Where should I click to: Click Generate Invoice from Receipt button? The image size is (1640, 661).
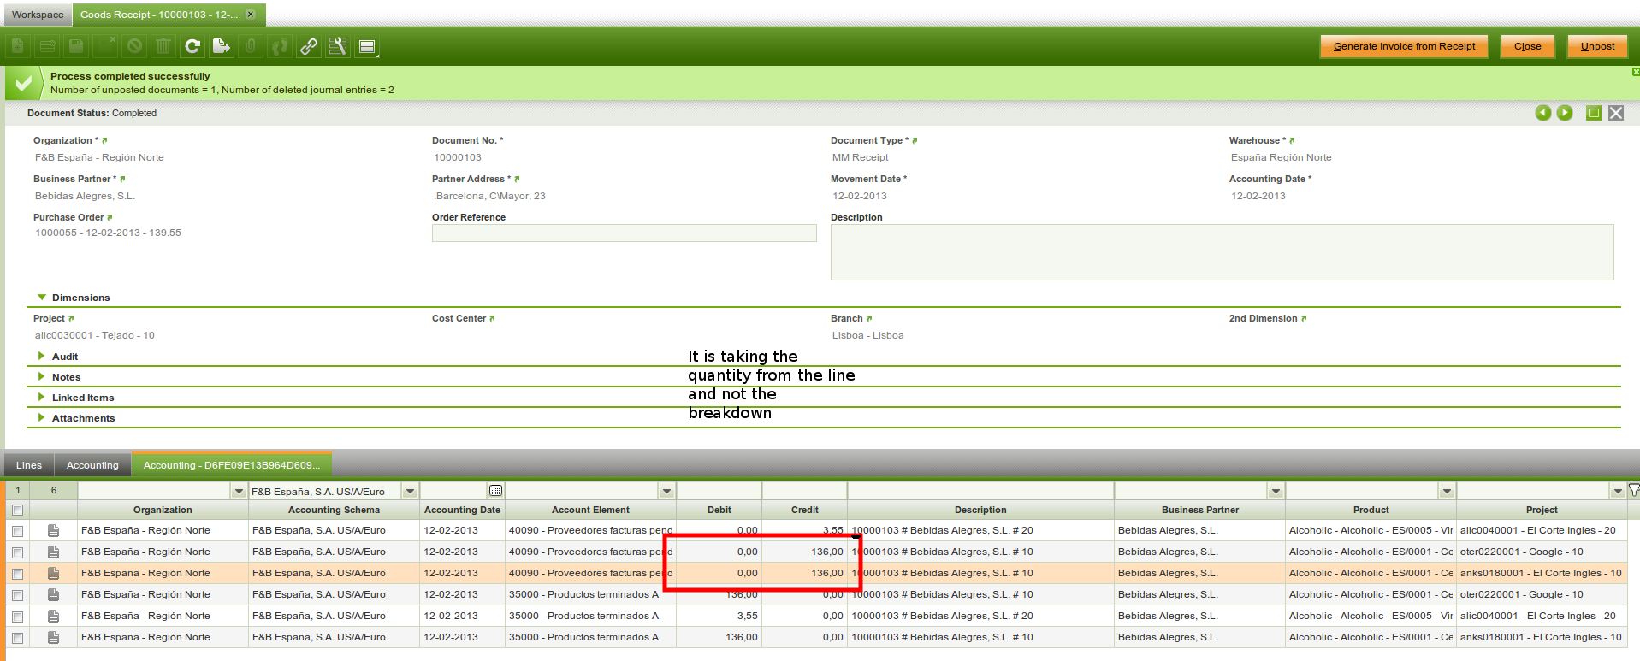(x=1404, y=46)
